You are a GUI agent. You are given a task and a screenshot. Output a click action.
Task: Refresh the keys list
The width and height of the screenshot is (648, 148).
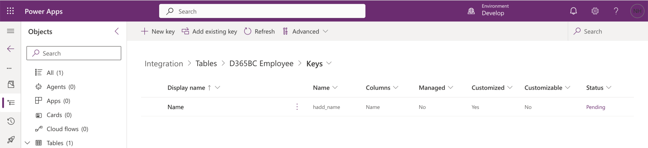(259, 31)
